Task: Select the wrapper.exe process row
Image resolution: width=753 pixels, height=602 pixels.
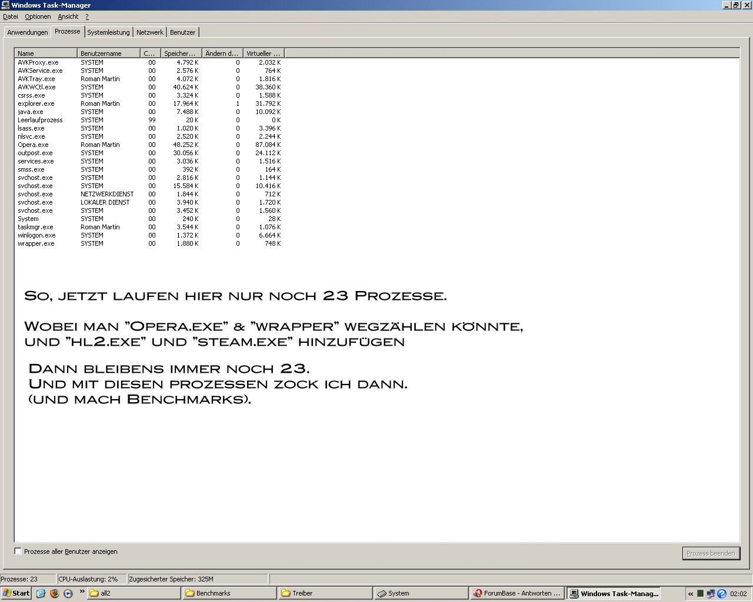Action: click(x=149, y=243)
